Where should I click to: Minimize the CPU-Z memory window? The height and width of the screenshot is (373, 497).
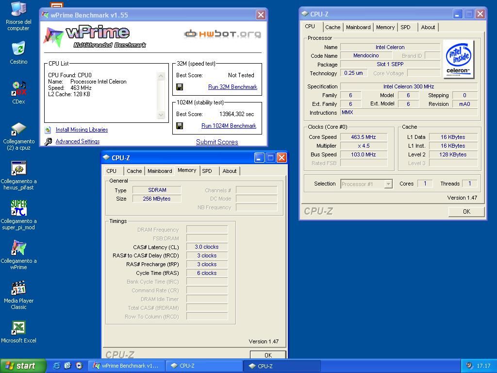259,158
